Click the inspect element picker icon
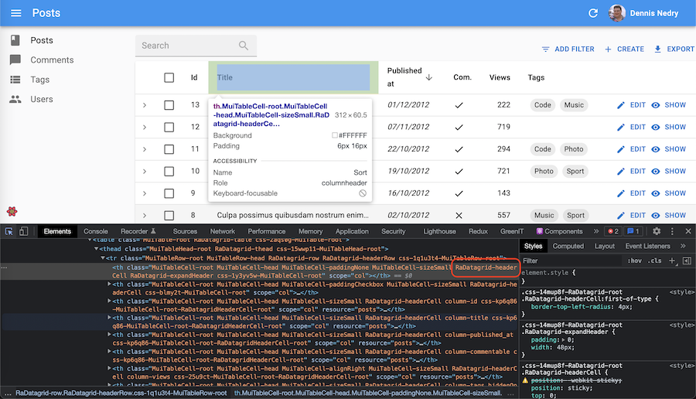The image size is (696, 399). pyautogui.click(x=9, y=231)
